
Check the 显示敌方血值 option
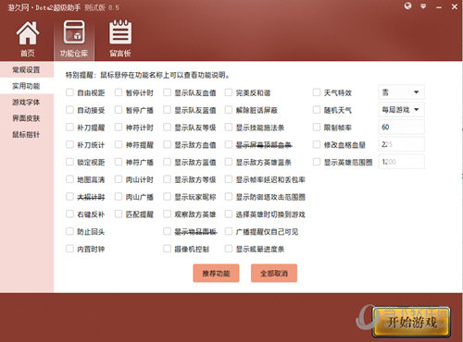(x=168, y=144)
